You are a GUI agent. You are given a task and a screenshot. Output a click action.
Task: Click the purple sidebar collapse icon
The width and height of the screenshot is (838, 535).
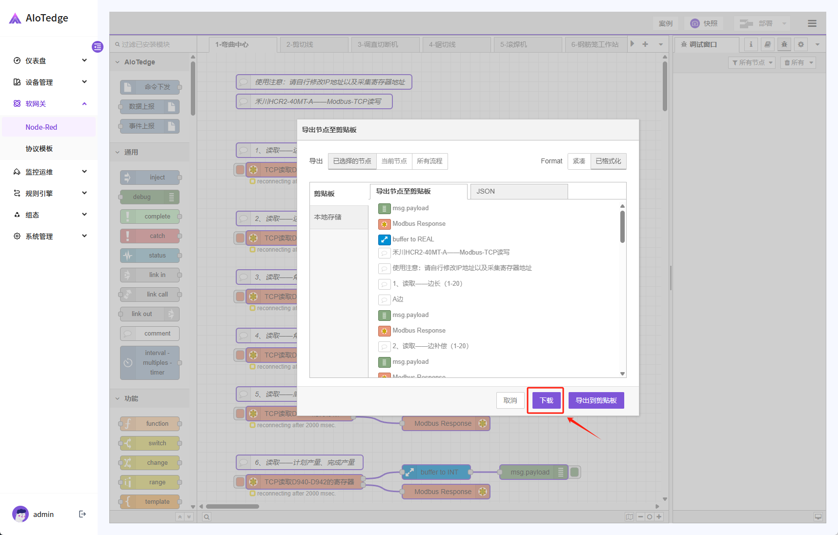tap(98, 47)
